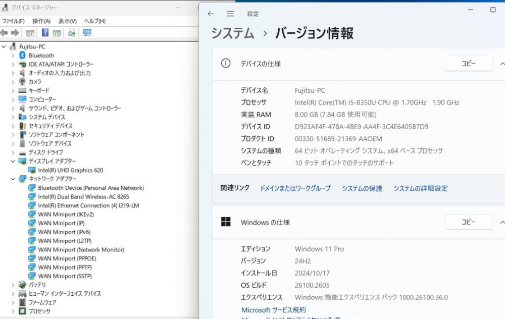Screen dimensions: 505x319
Task: Select Intel(R) Ethernet Connection (4) I219-LM
Action: pyautogui.click(x=88, y=205)
